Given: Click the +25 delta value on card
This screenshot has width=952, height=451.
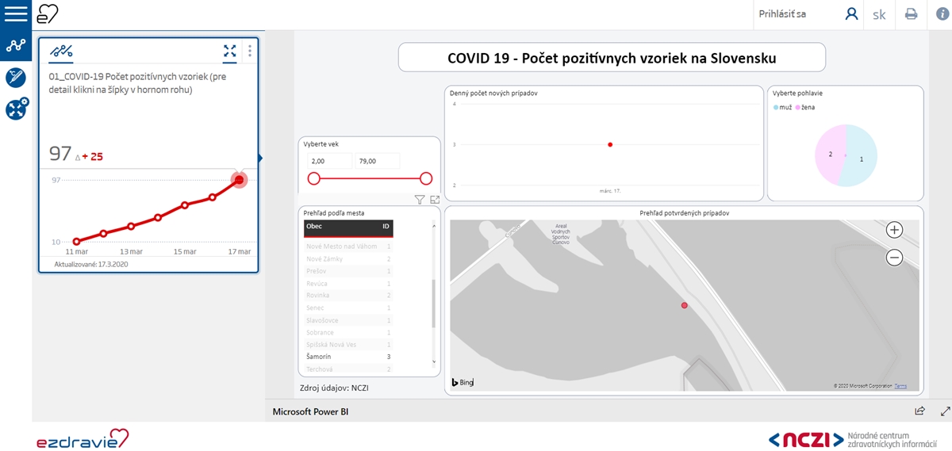Looking at the screenshot, I should [x=93, y=156].
